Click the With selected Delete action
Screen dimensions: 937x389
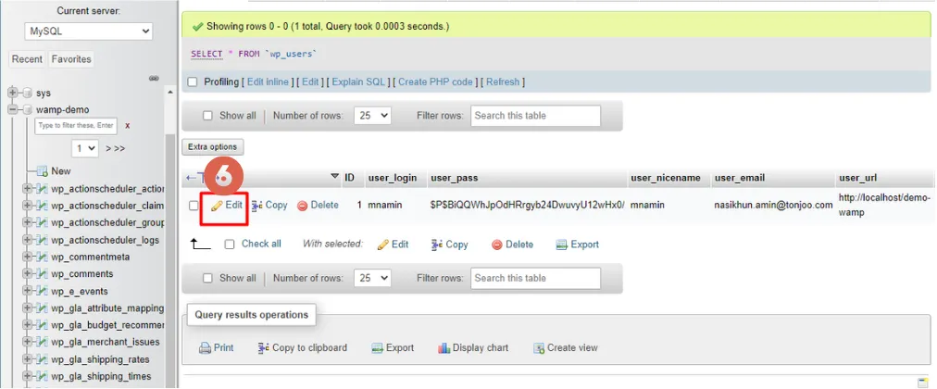pos(512,245)
